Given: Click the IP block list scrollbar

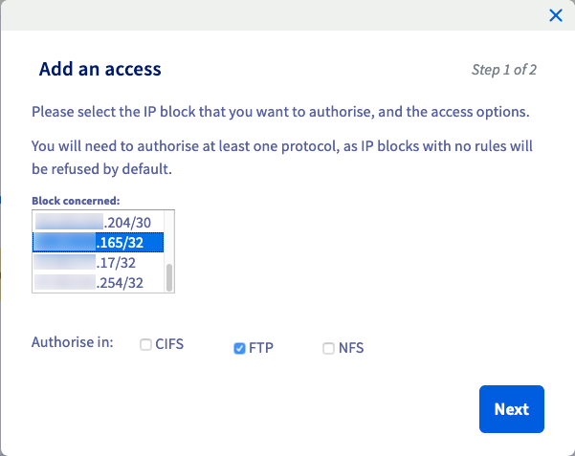Looking at the screenshot, I should [169, 277].
